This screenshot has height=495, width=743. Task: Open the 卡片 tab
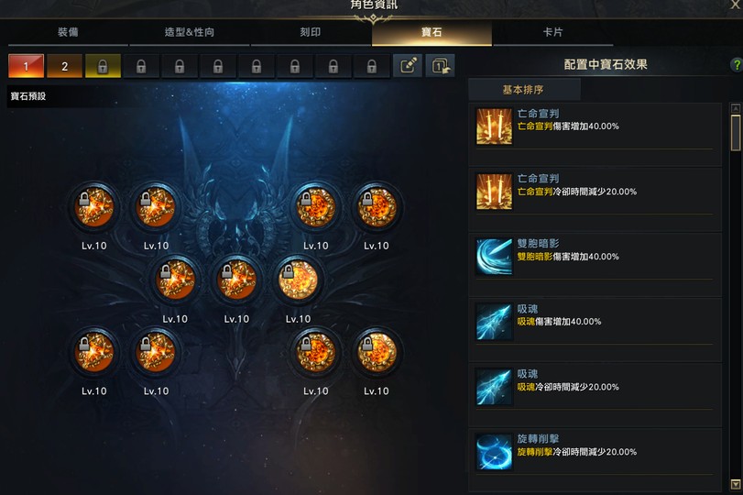click(x=553, y=32)
